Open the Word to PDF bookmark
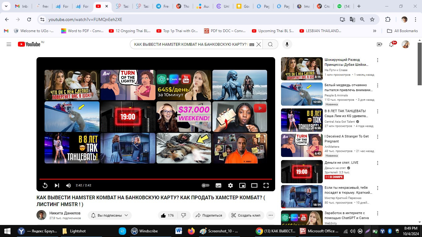Viewport: 422px width, 237px height. pyautogui.click(x=82, y=31)
